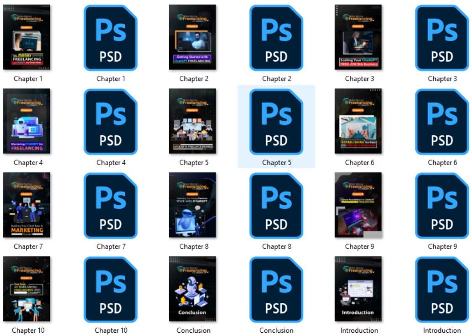Click the Chapter 10 PSD file icon
The width and height of the screenshot is (472, 336).
(110, 289)
